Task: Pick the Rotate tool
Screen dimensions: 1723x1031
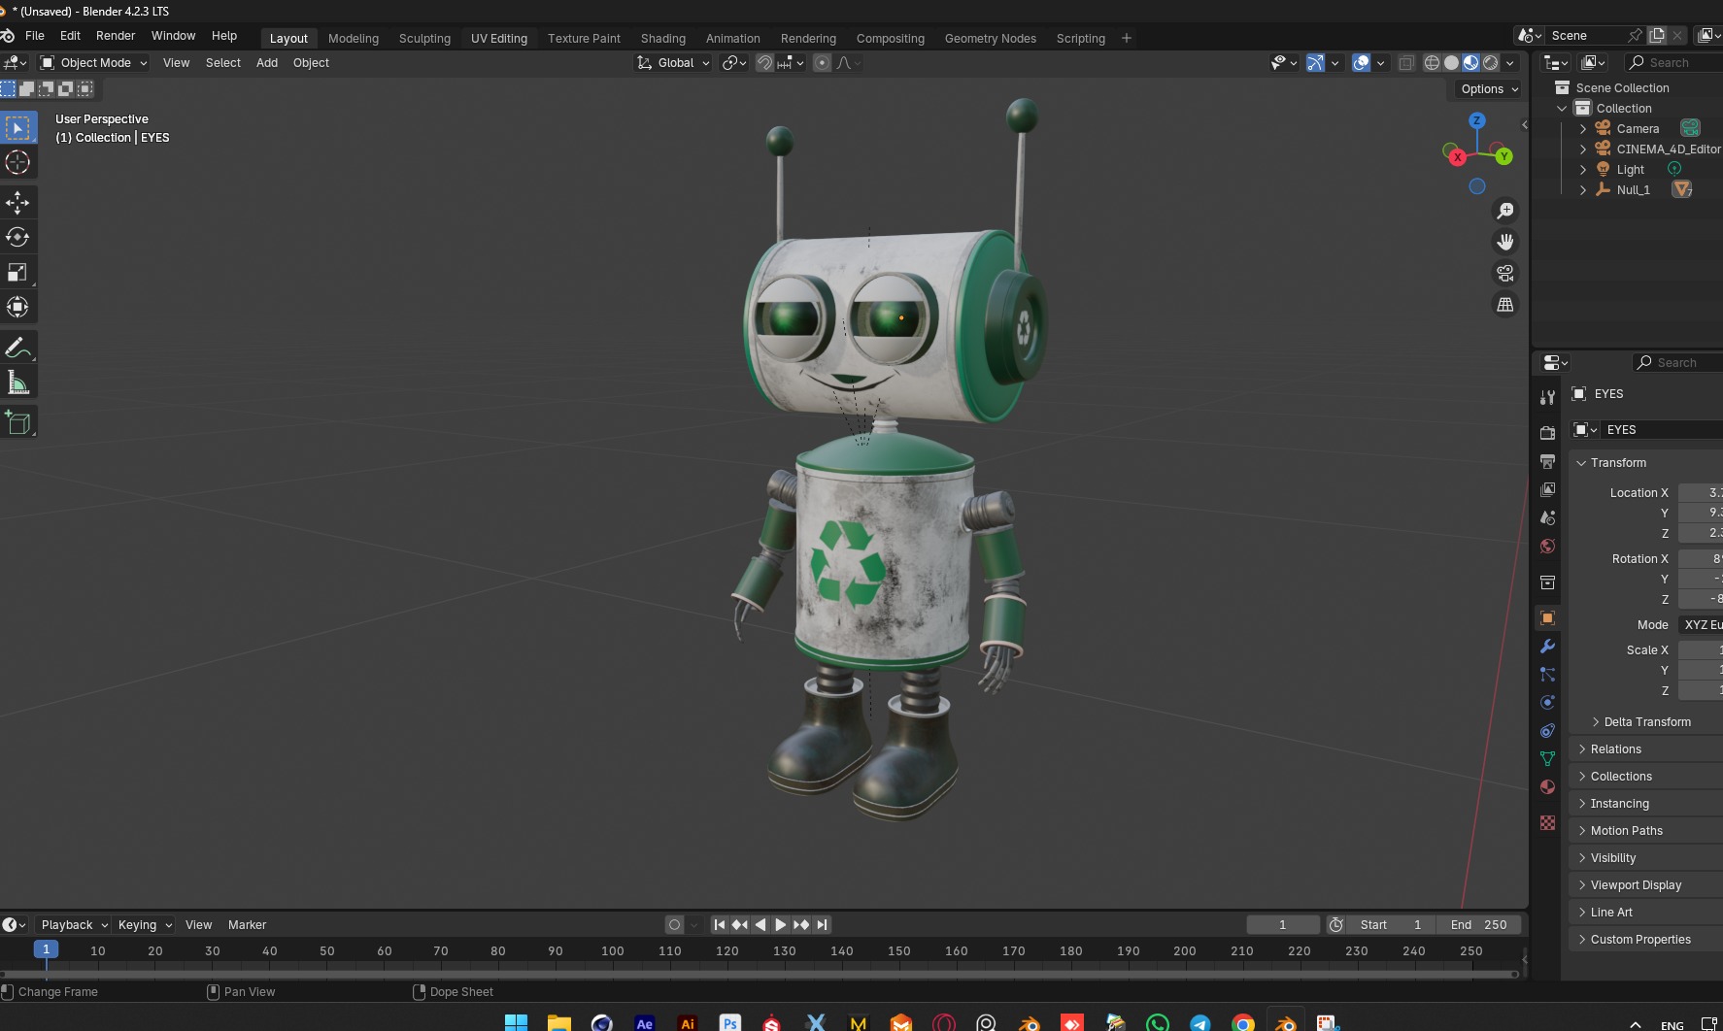Action: click(x=18, y=237)
